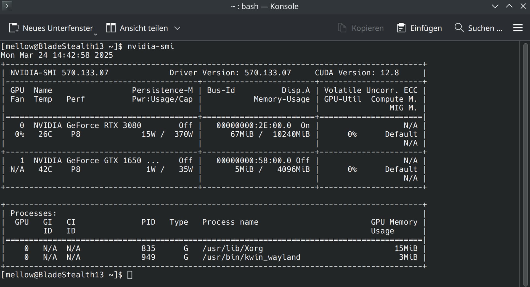Click memory total "4096MiB"
The height and width of the screenshot is (287, 530).
coord(293,169)
